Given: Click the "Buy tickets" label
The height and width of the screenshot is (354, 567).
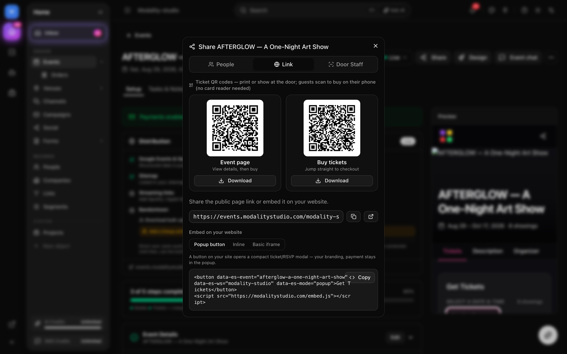Looking at the screenshot, I should [332, 162].
